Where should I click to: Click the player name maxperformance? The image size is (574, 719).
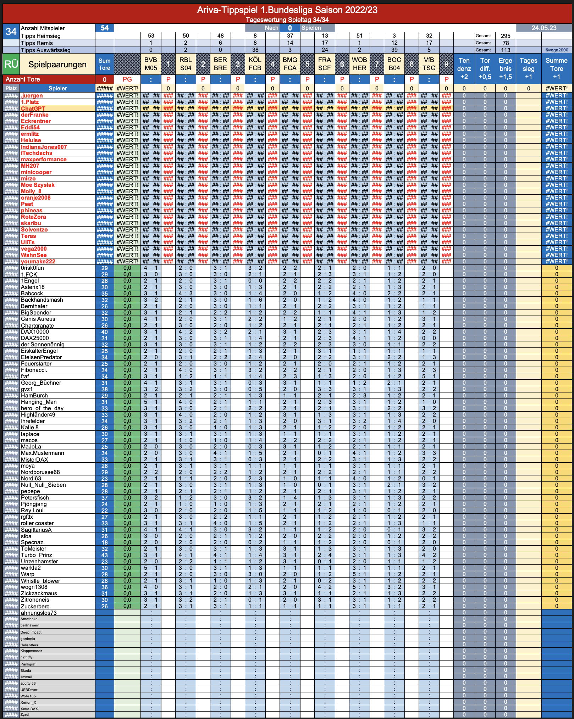click(x=44, y=159)
